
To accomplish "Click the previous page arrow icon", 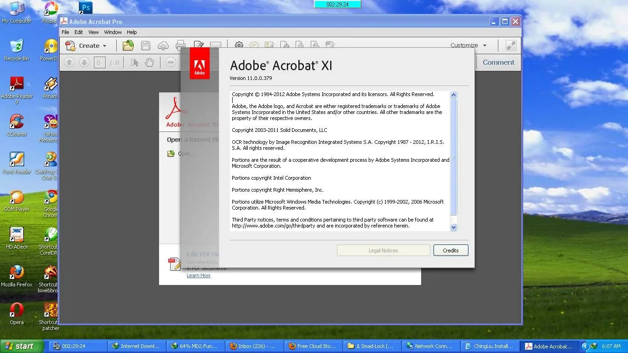I will pos(69,63).
